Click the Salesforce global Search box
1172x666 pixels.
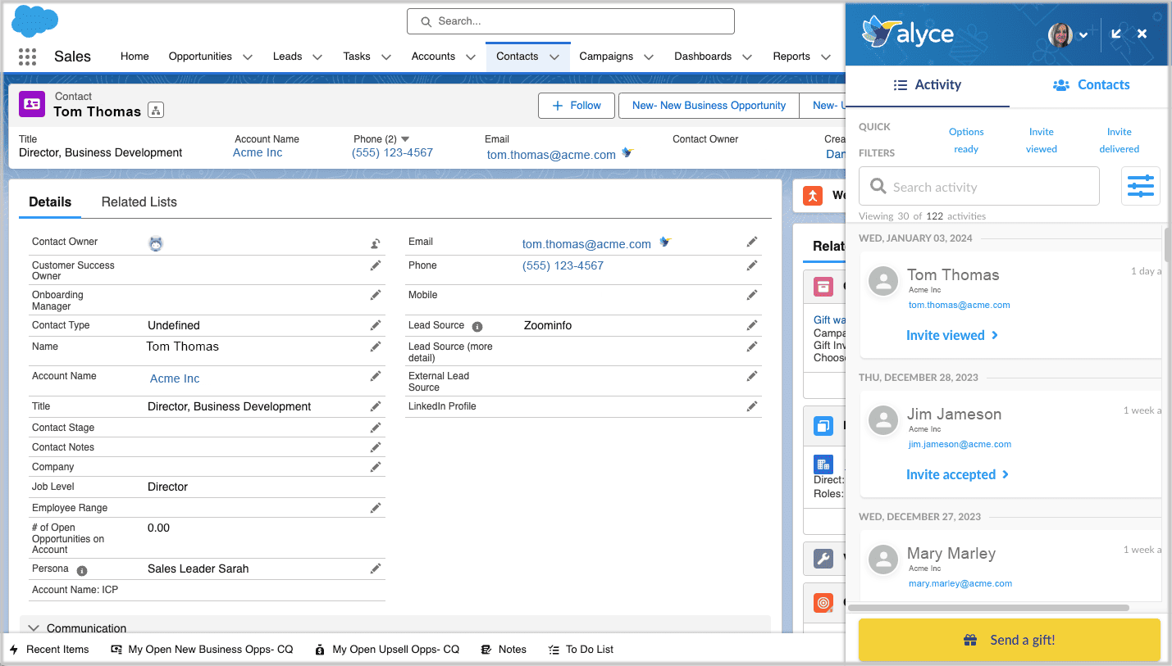pos(571,21)
